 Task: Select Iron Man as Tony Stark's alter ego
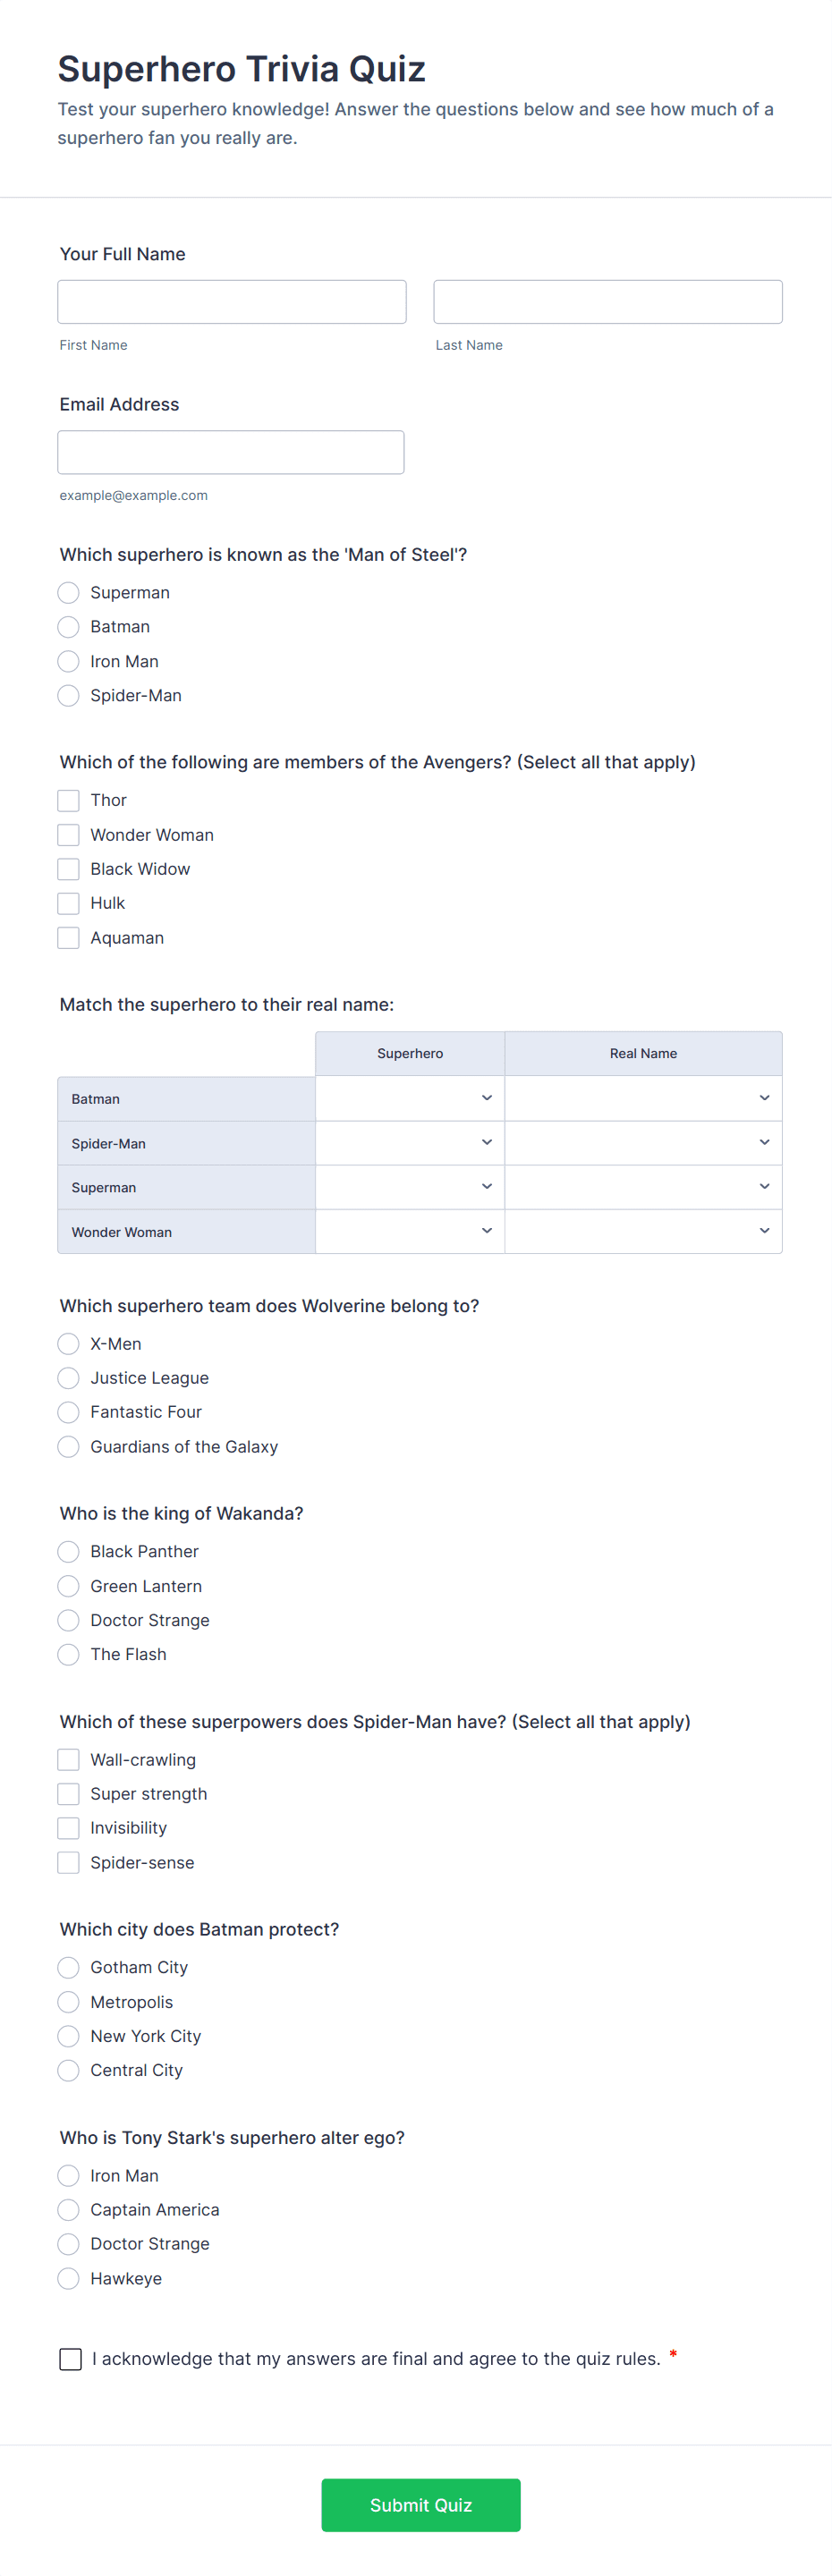68,2175
